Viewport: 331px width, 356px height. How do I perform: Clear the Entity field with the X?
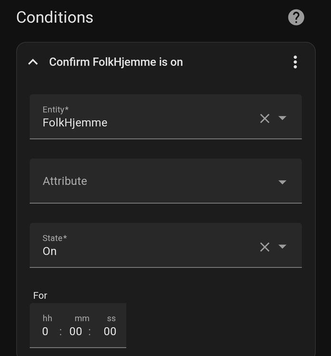265,118
